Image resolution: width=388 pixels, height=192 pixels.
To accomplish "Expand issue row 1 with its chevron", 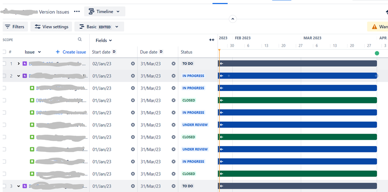I will tap(19, 64).
